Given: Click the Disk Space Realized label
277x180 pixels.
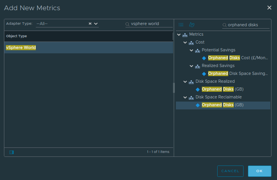Looking at the screenshot, I should (x=215, y=81).
